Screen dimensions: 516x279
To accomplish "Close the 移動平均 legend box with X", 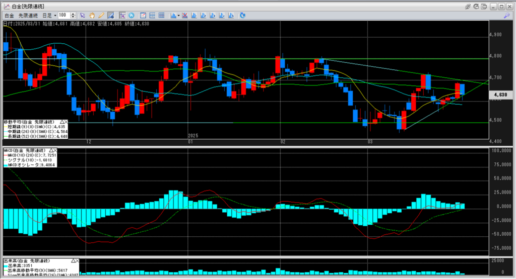I will click(66, 122).
